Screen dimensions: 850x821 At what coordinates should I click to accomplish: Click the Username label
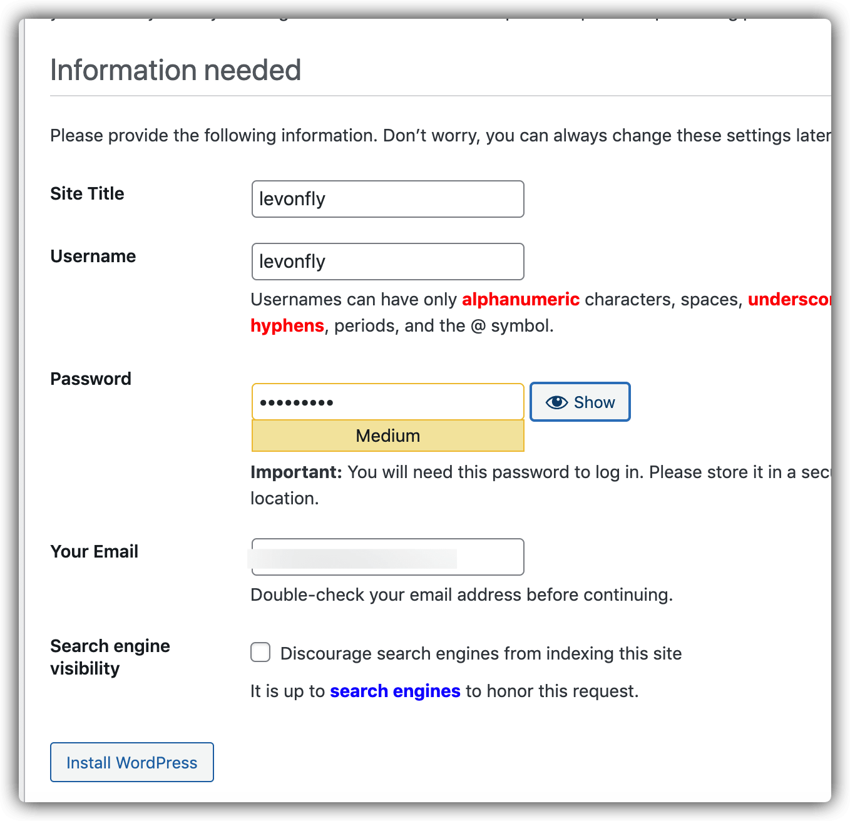[x=93, y=256]
